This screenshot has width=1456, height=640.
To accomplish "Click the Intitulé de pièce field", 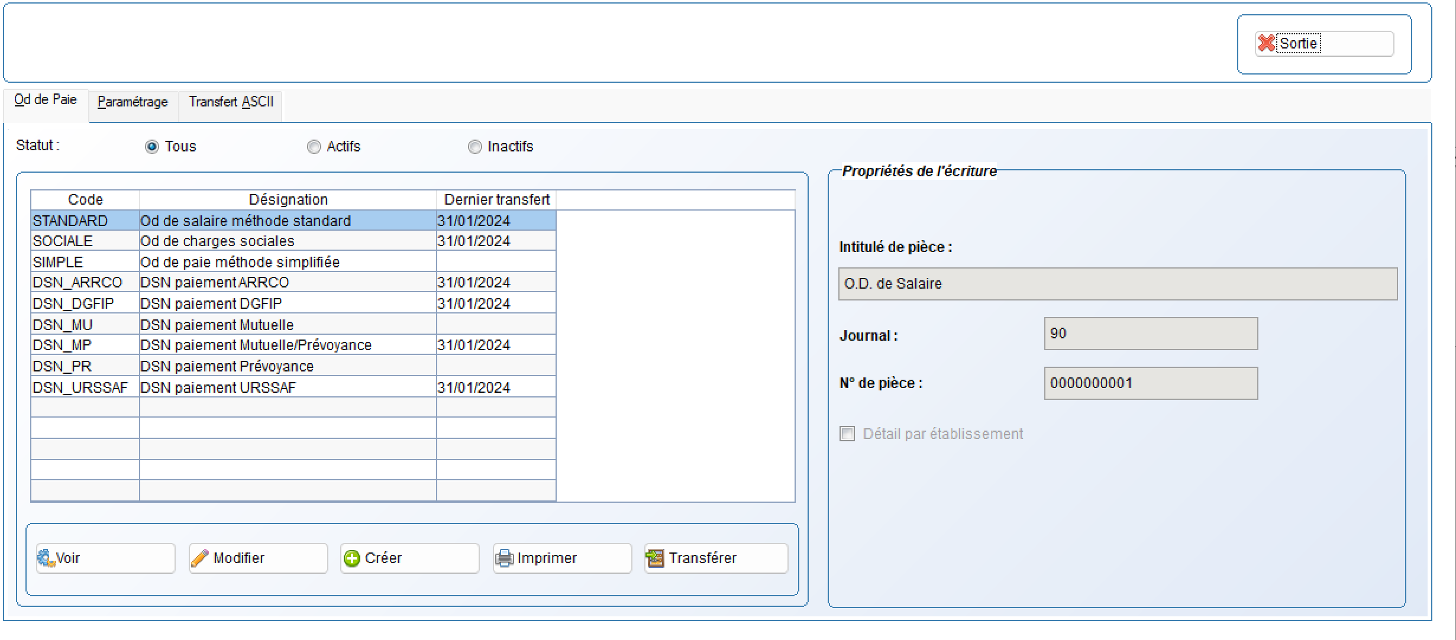I will coord(1118,284).
